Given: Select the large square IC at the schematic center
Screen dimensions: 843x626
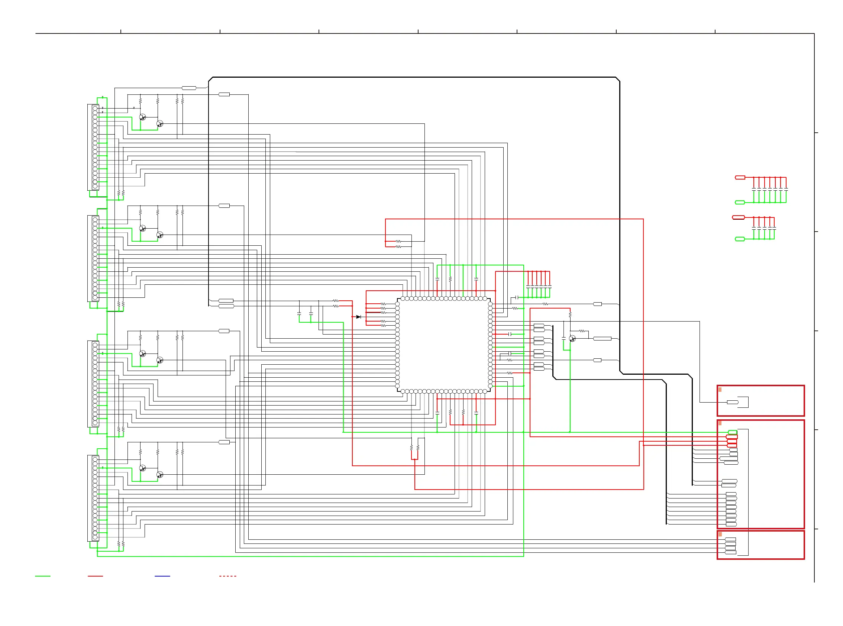Looking at the screenshot, I should [444, 345].
